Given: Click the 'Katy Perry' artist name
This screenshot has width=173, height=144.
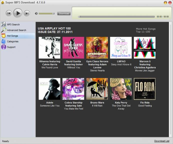Looking at the screenshot, I should point(121,103).
